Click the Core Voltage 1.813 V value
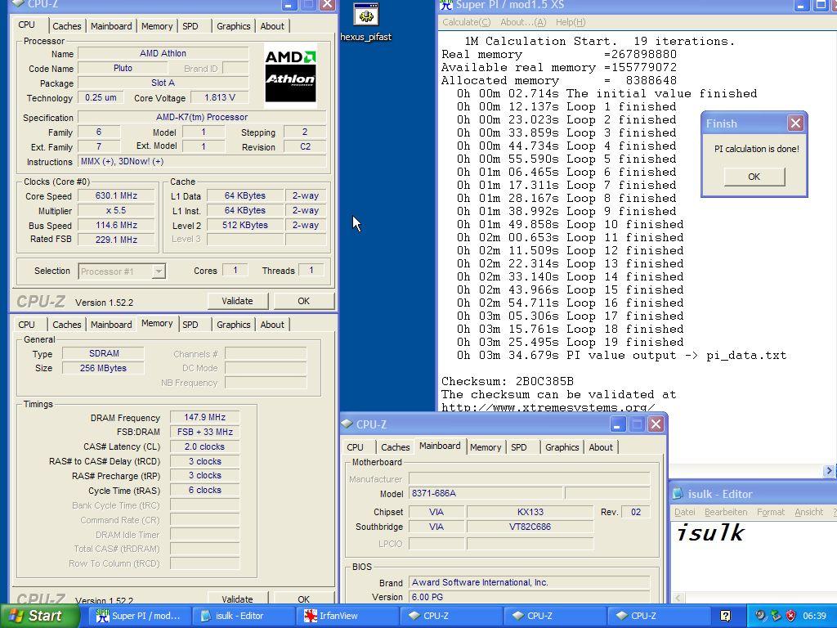Viewport: 837px width, 628px height. pos(219,98)
